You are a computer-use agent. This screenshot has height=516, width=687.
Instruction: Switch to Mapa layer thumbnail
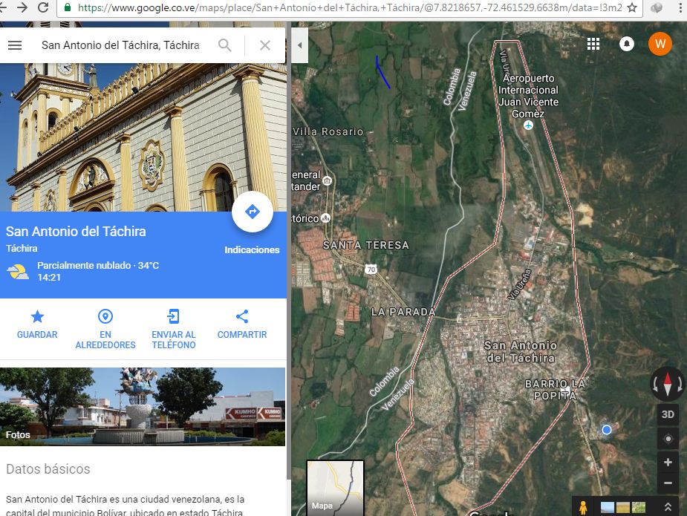click(x=336, y=487)
